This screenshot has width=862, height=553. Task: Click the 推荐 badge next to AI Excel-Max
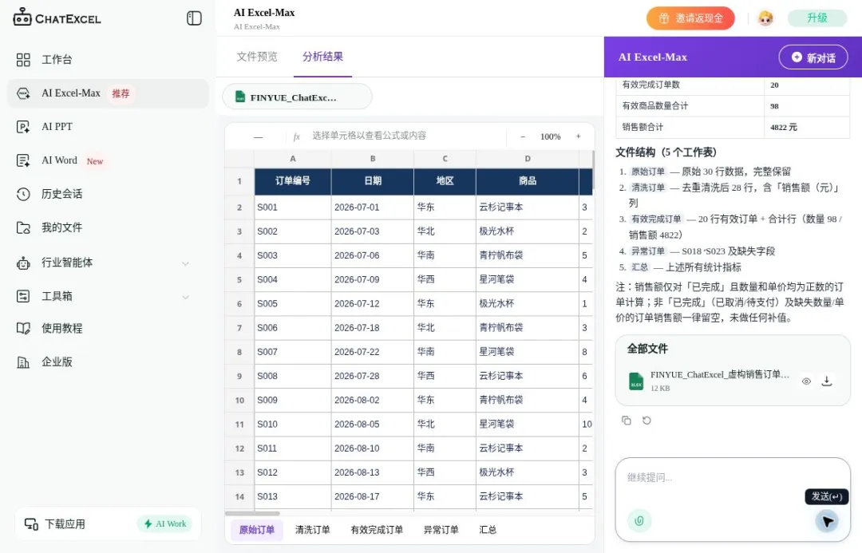click(x=121, y=93)
